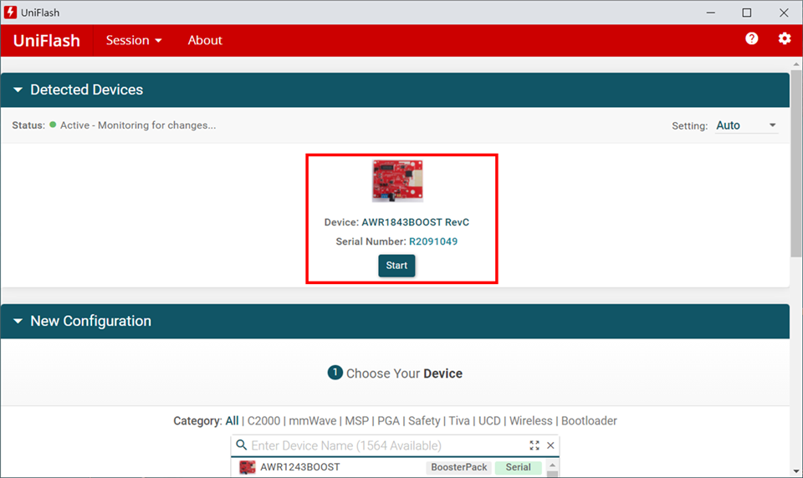
Task: Select the MSP category filter
Action: 357,420
